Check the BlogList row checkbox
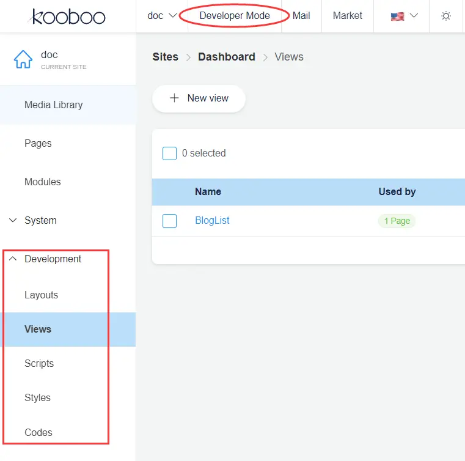Image resolution: width=465 pixels, height=461 pixels. coord(170,221)
